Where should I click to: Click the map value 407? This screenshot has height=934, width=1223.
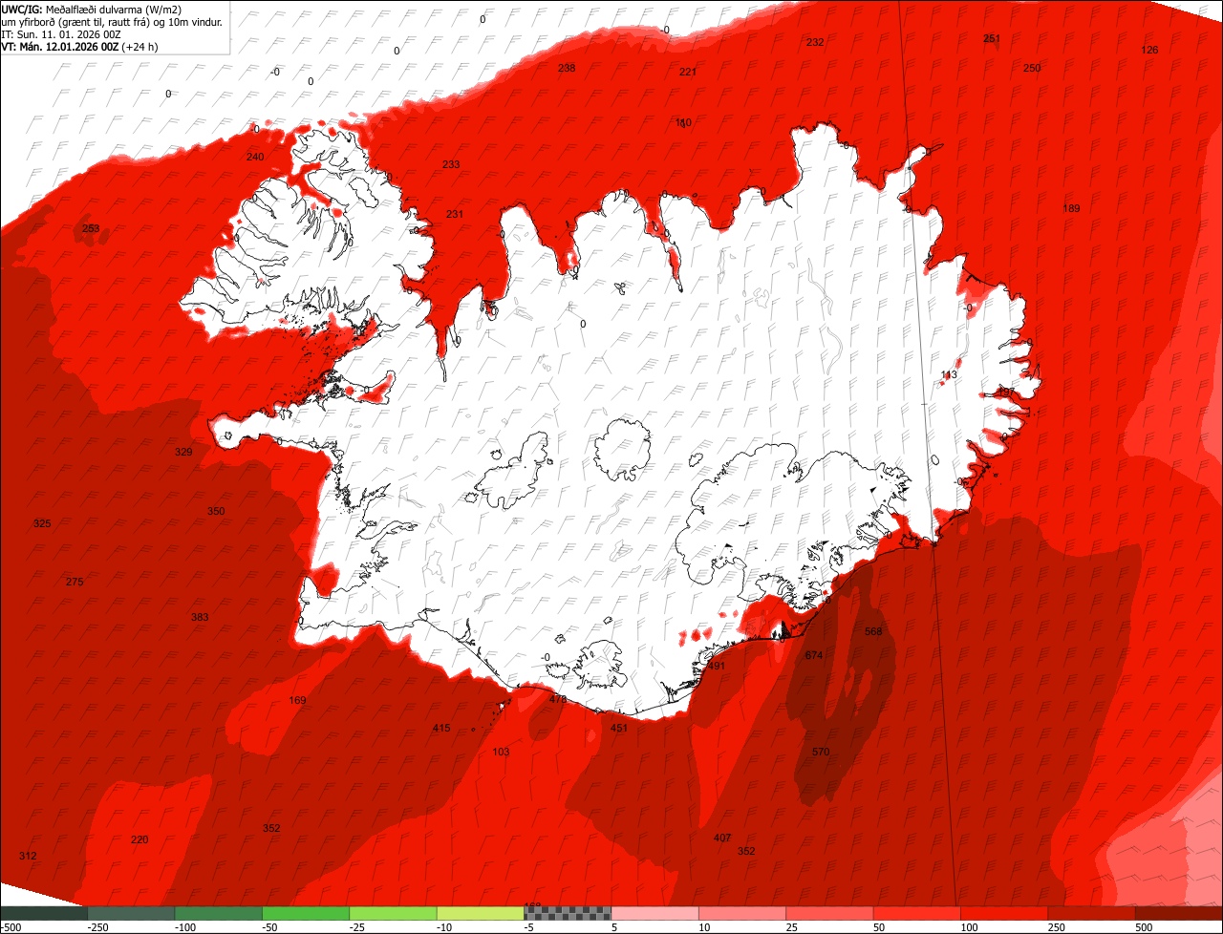coord(722,838)
